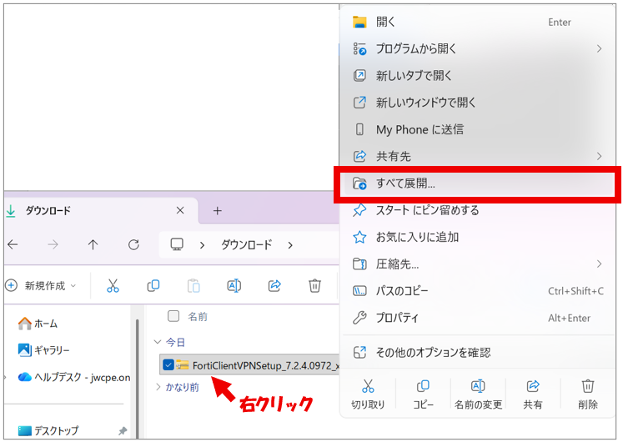Click the 削除 trash icon in context menu

tap(588, 385)
